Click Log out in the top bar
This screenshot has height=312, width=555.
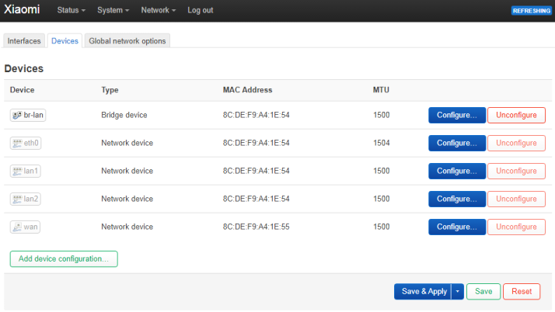(200, 11)
